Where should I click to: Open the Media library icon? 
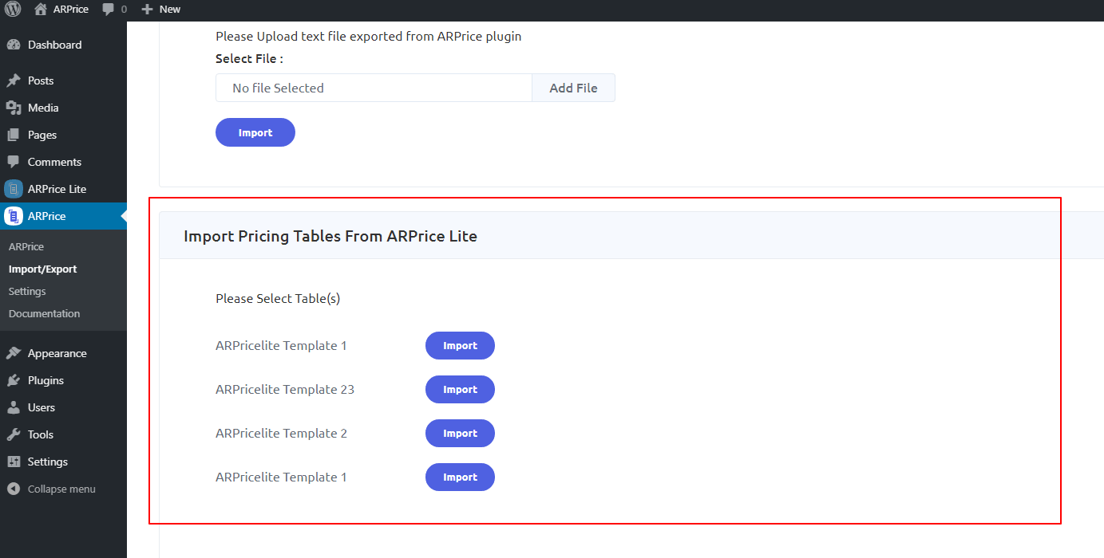pyautogui.click(x=13, y=108)
